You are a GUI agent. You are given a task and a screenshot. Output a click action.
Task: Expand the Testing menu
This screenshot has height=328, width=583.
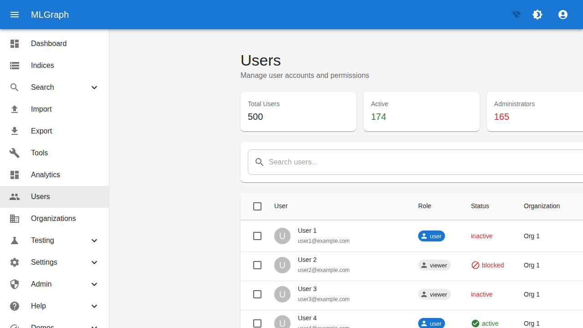[x=54, y=240]
